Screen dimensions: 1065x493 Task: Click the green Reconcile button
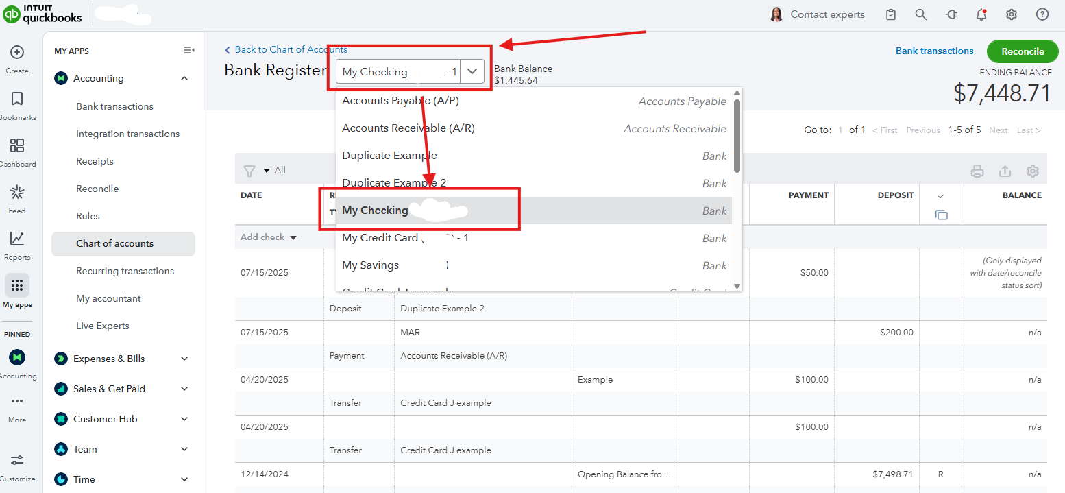click(1023, 51)
